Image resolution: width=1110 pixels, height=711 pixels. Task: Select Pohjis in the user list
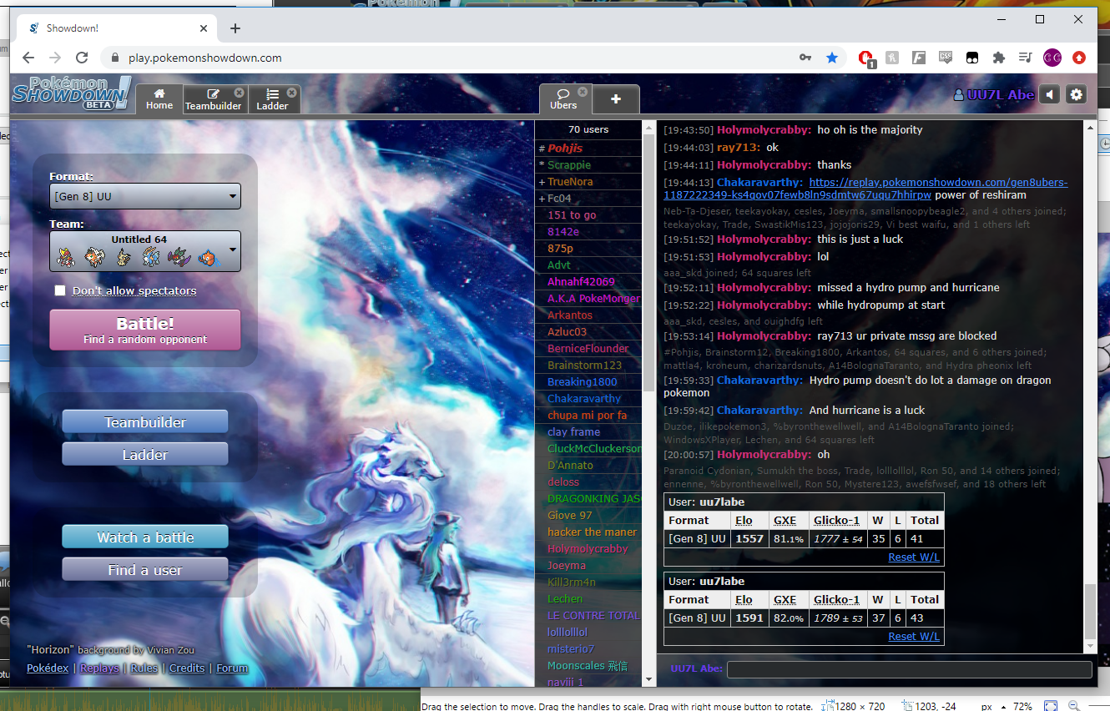589,149
